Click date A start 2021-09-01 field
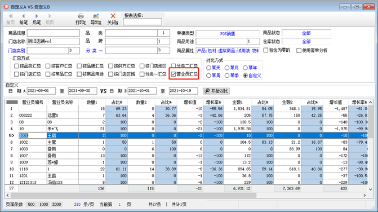 pyautogui.click(x=41, y=91)
